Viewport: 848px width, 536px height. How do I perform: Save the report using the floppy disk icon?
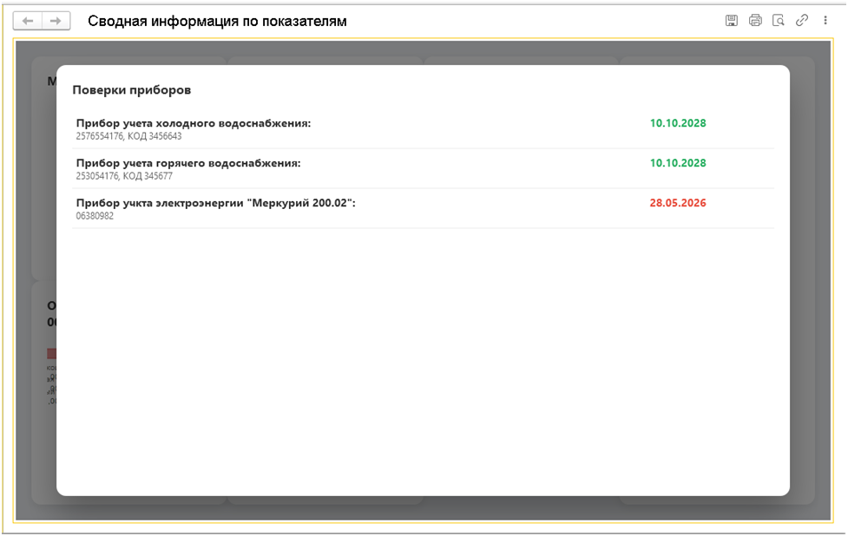tap(731, 21)
